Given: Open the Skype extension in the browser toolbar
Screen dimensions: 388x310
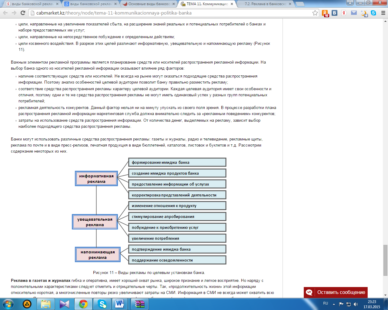Looking at the screenshot, I should [x=373, y=13].
